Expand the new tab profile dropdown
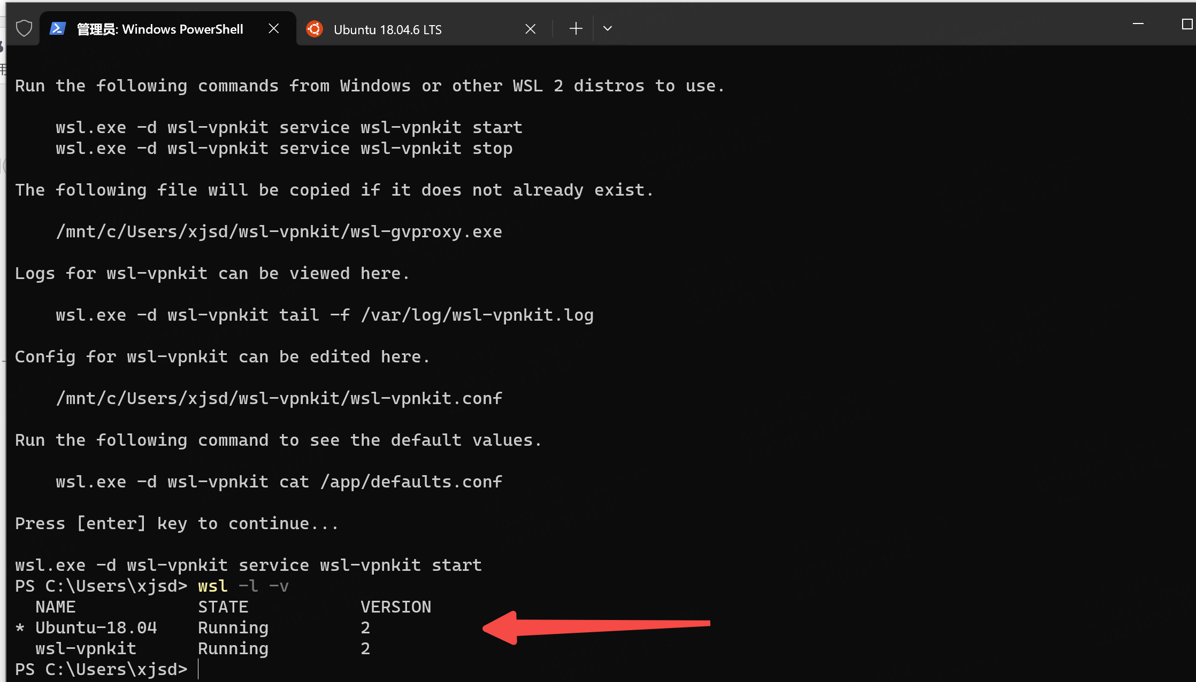Screen dimensions: 1196x682 pyautogui.click(x=607, y=28)
